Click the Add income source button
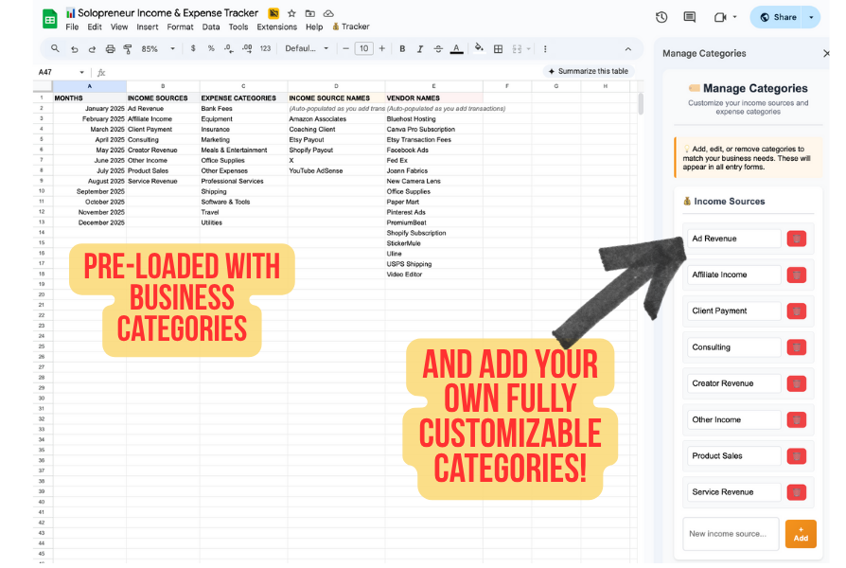 point(801,533)
